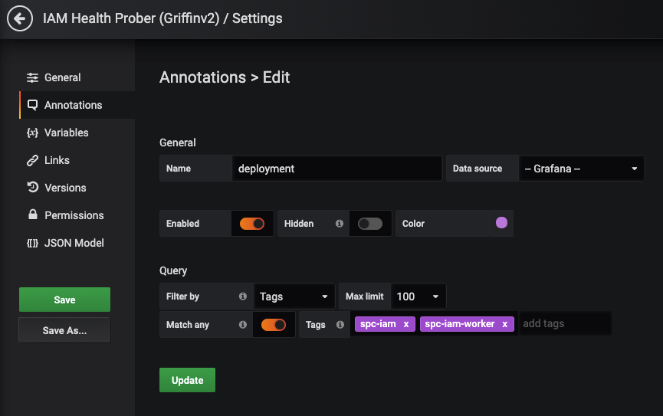Click the Variables braces icon
The image size is (663, 416).
click(x=32, y=133)
